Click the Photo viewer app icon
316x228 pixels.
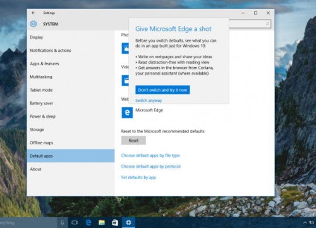[125, 48]
